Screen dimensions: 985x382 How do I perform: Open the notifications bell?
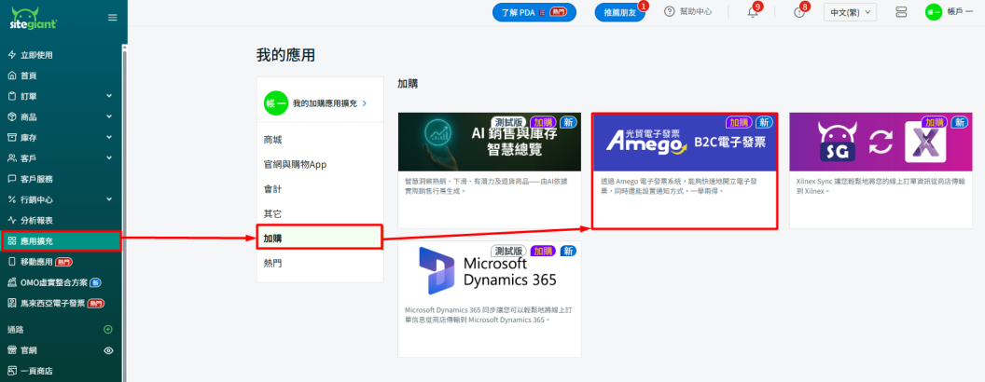point(753,12)
